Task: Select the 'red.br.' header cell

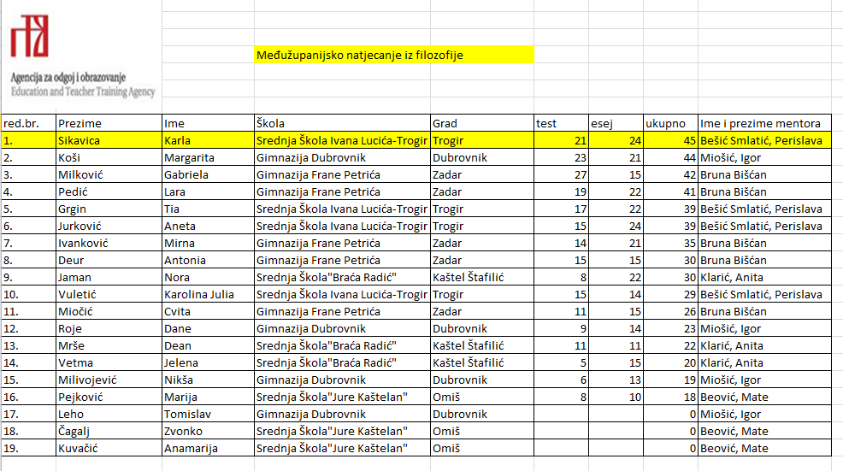Action: (x=28, y=123)
